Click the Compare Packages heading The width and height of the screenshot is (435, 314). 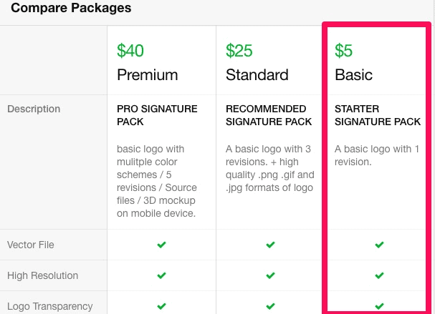(71, 8)
